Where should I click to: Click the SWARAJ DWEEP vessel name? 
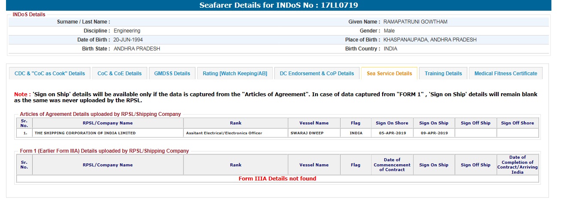click(x=306, y=133)
